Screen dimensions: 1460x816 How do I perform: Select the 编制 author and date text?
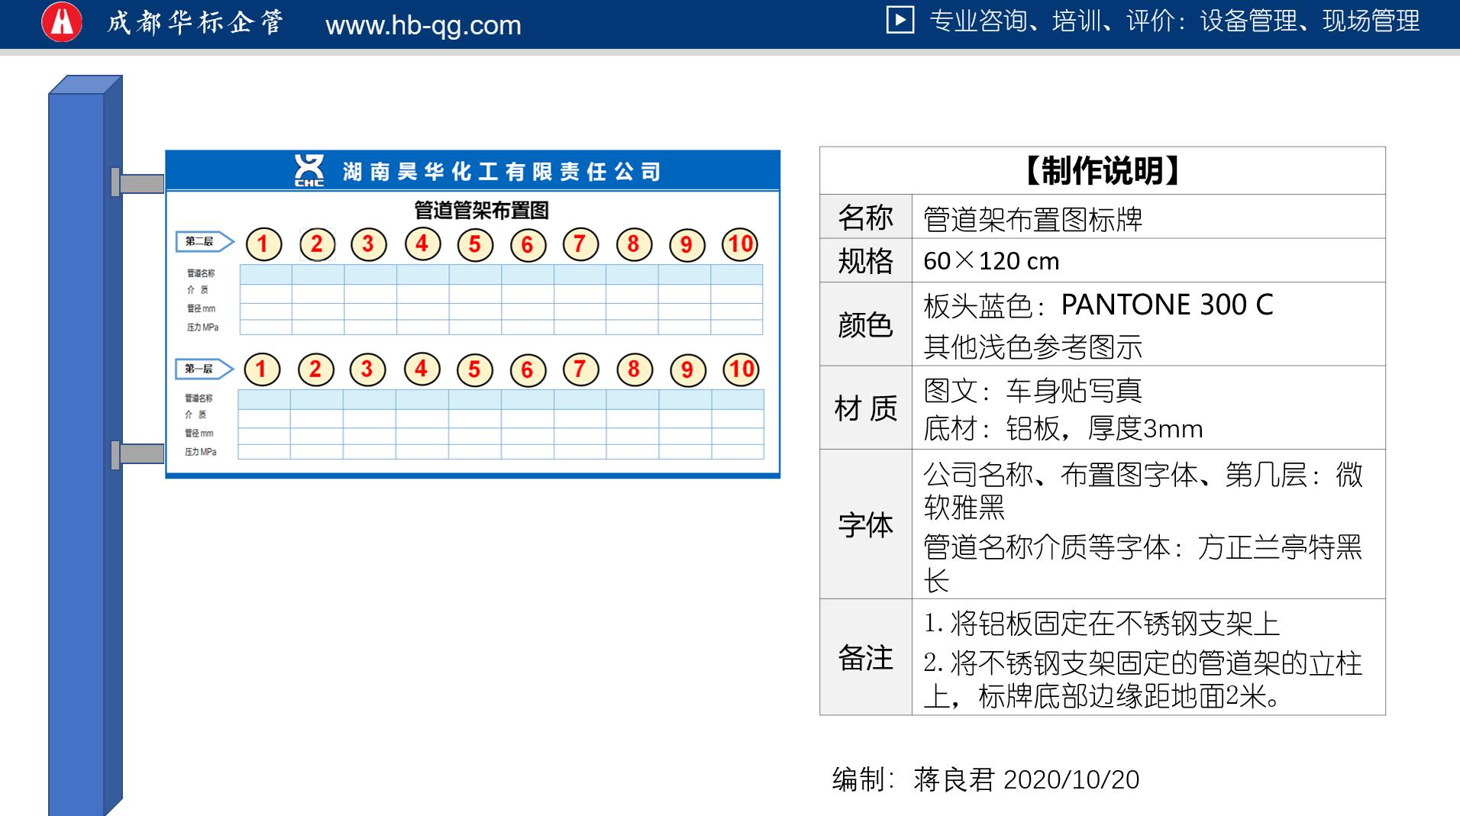click(x=985, y=779)
